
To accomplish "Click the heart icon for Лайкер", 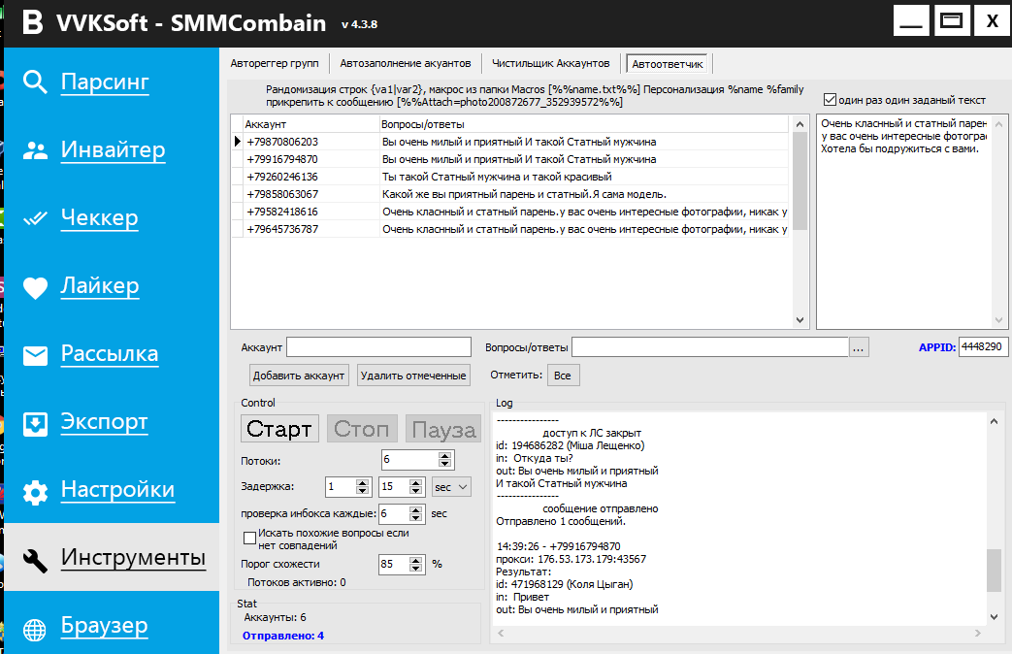I will (x=36, y=287).
